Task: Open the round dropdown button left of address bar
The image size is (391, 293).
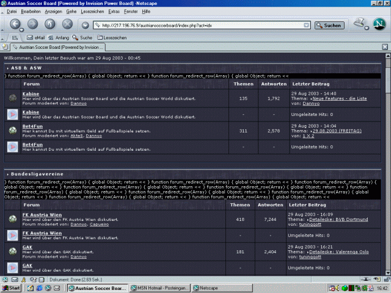Action: pos(86,25)
